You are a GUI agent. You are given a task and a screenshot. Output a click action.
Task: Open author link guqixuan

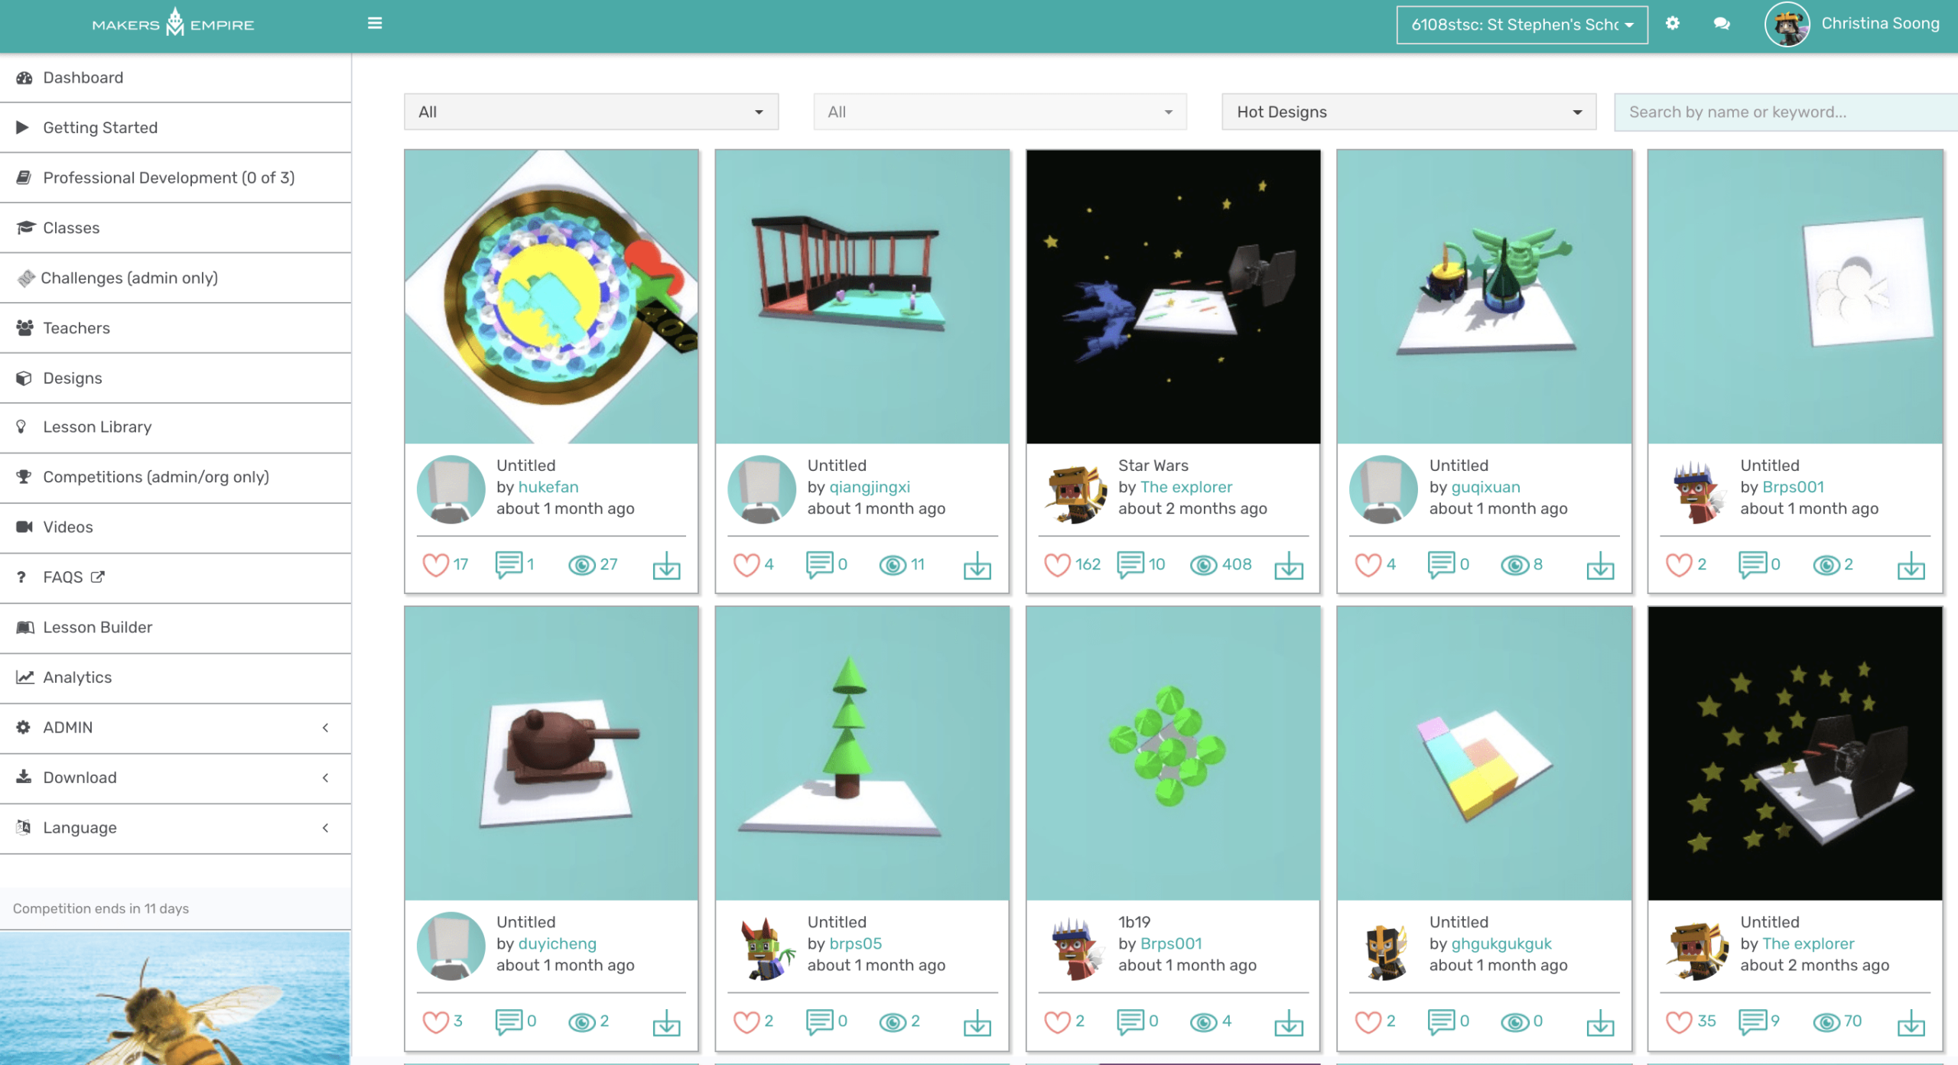click(x=1486, y=487)
